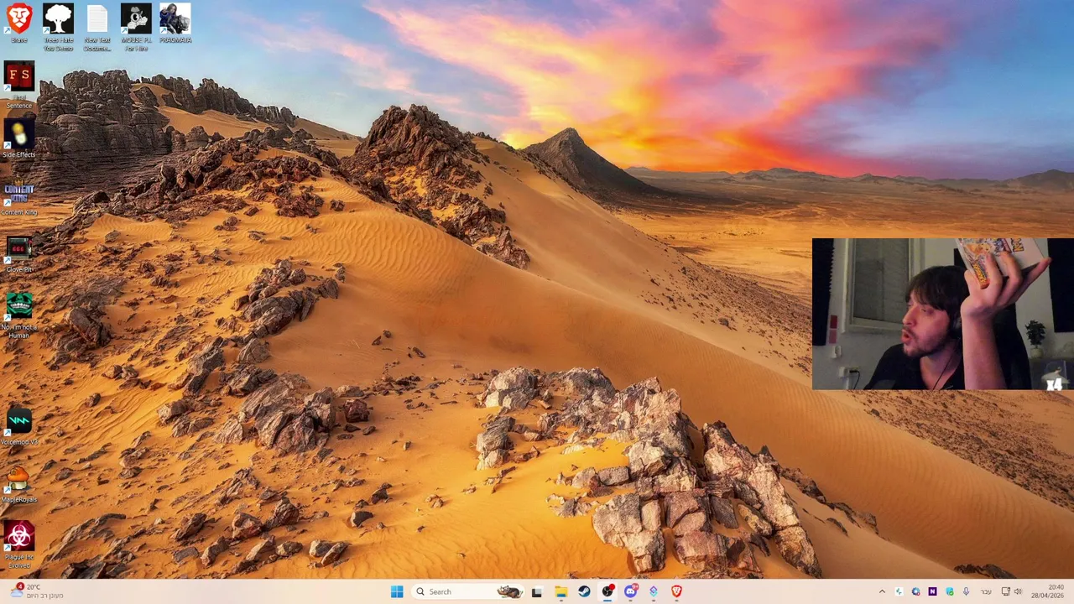1074x604 pixels.
Task: Launch Voicemod V3 from the desktop
Action: pyautogui.click(x=18, y=426)
